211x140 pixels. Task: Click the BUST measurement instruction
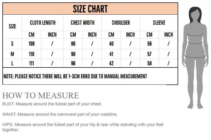coord(52,104)
